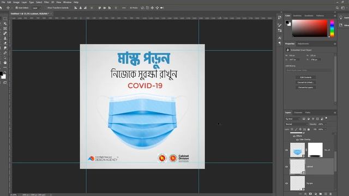Toggle Color Overlay effect visibility

pyautogui.click(x=297, y=140)
